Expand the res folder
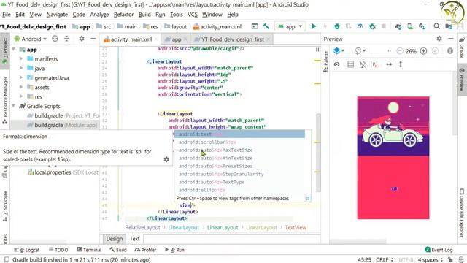 [21, 96]
